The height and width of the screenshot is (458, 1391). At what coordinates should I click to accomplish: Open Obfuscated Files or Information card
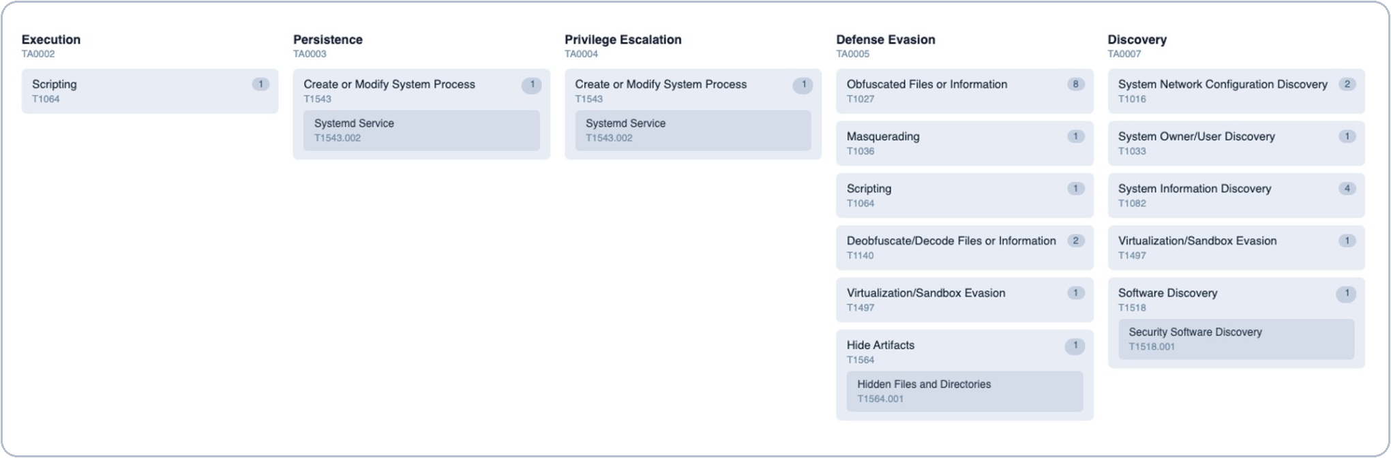coord(955,91)
